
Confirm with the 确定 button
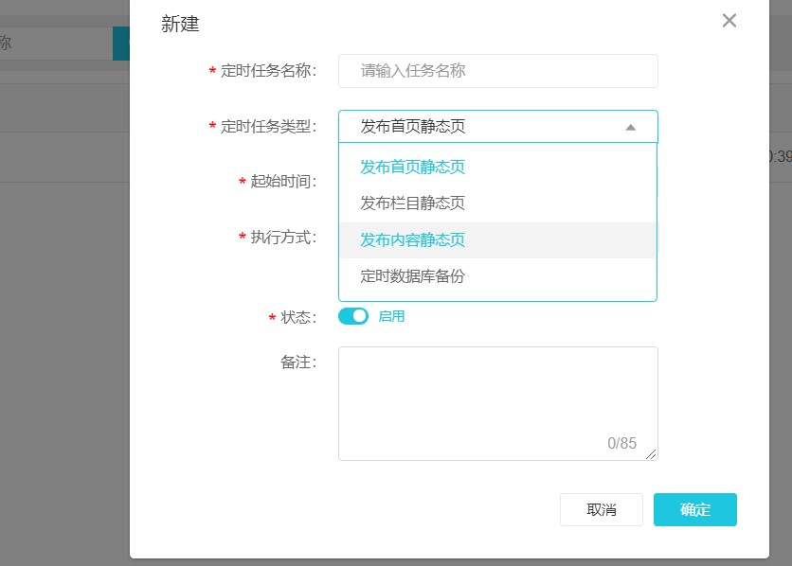[694, 509]
